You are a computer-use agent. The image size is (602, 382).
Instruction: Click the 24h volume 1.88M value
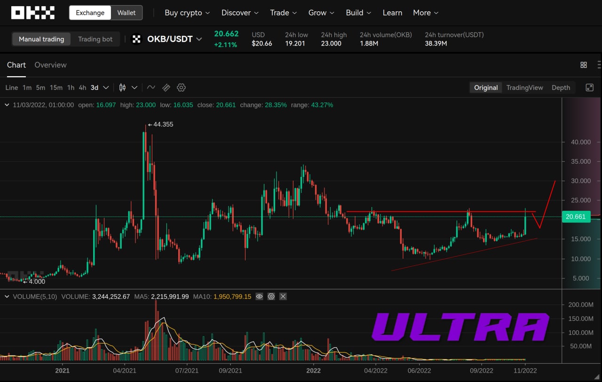tap(369, 43)
